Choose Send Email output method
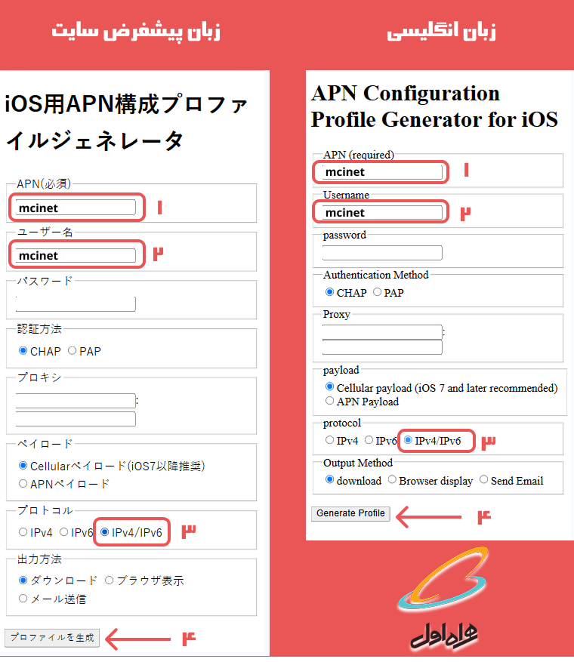 [484, 480]
